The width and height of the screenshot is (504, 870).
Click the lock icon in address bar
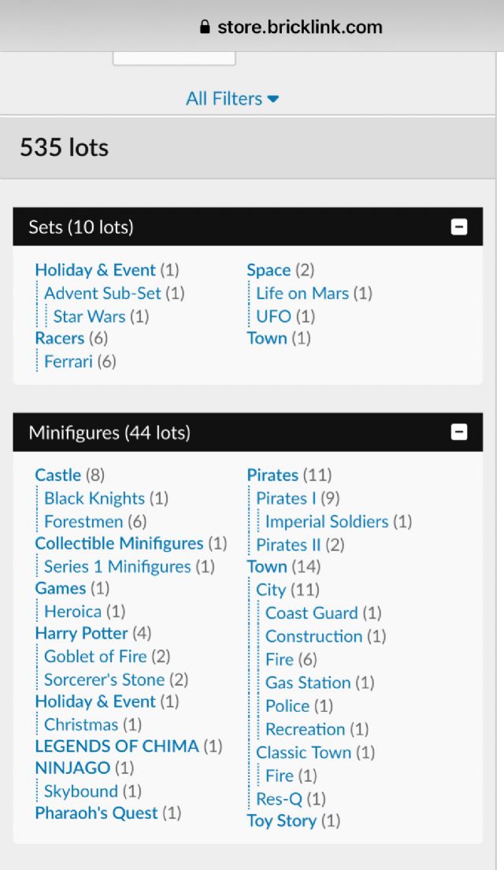point(206,28)
